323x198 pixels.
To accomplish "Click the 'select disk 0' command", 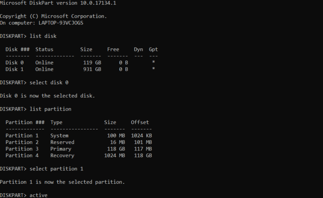I will 49,82.
